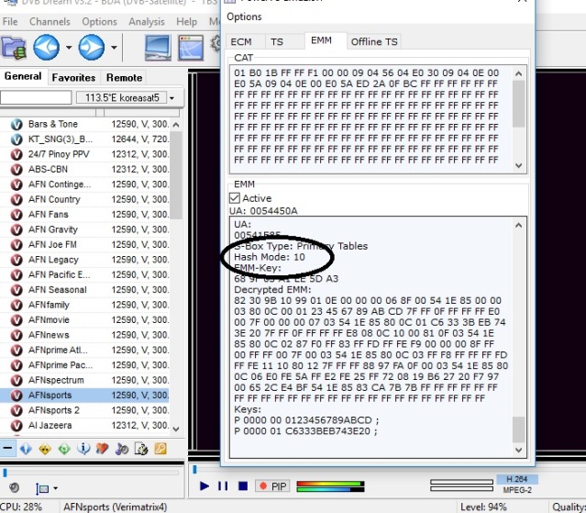
Task: Go to next channel with right arrow
Action: (91, 48)
